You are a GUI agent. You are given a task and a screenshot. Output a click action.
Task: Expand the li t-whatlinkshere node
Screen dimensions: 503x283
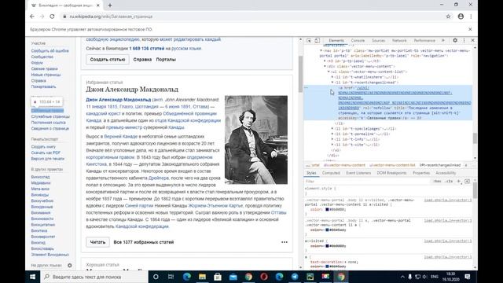pos(332,77)
